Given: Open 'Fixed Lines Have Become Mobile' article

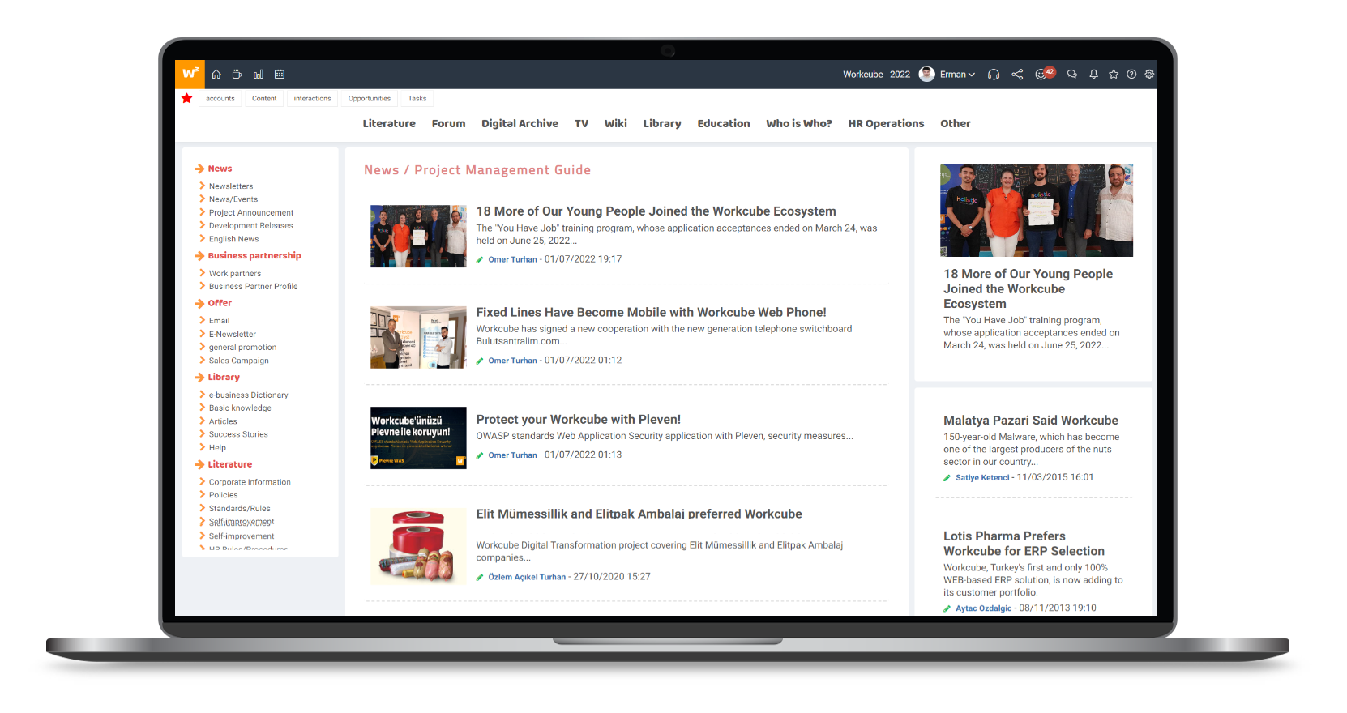Looking at the screenshot, I should pyautogui.click(x=651, y=313).
